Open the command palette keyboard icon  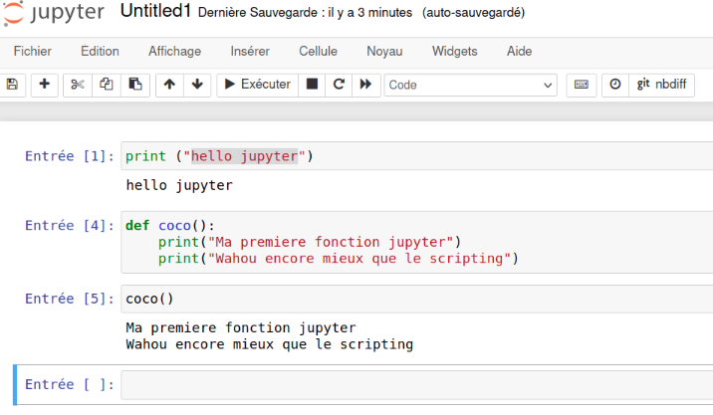click(582, 85)
